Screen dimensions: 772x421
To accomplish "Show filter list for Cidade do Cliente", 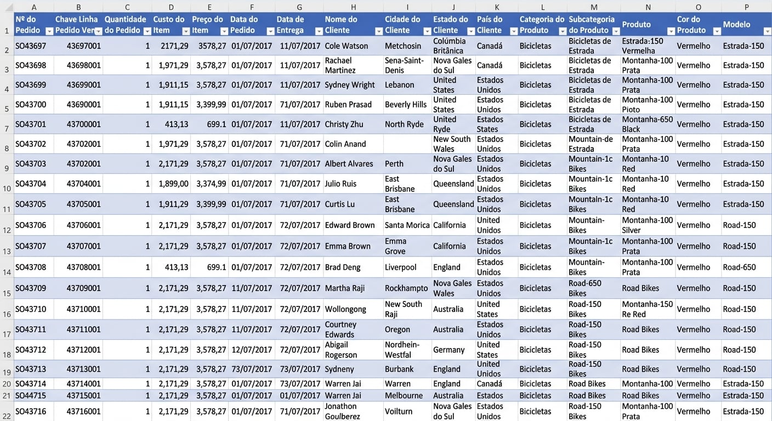I will pyautogui.click(x=426, y=31).
